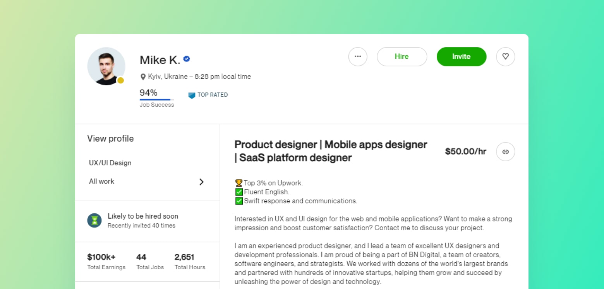Click the trophy emoji beside Top 3%
Image resolution: width=604 pixels, height=289 pixels.
click(x=239, y=183)
